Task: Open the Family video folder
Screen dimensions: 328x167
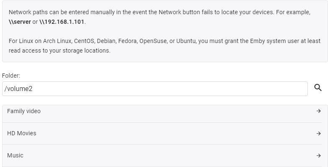Action: (x=24, y=111)
